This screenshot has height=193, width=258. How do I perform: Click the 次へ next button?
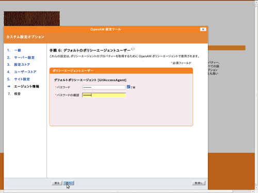tap(69, 183)
